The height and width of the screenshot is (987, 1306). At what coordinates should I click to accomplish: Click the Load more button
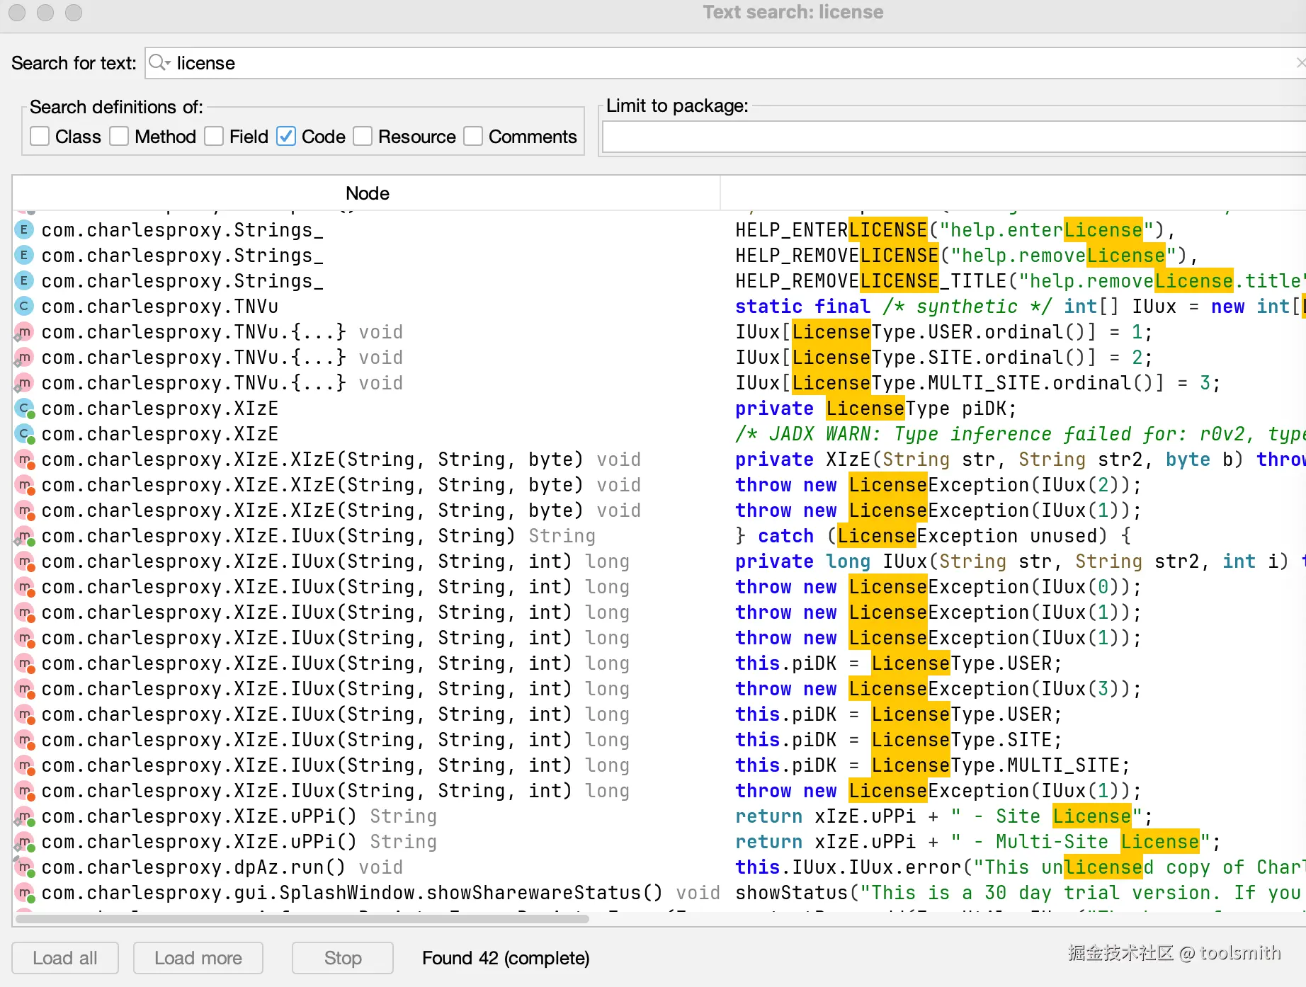(x=198, y=958)
